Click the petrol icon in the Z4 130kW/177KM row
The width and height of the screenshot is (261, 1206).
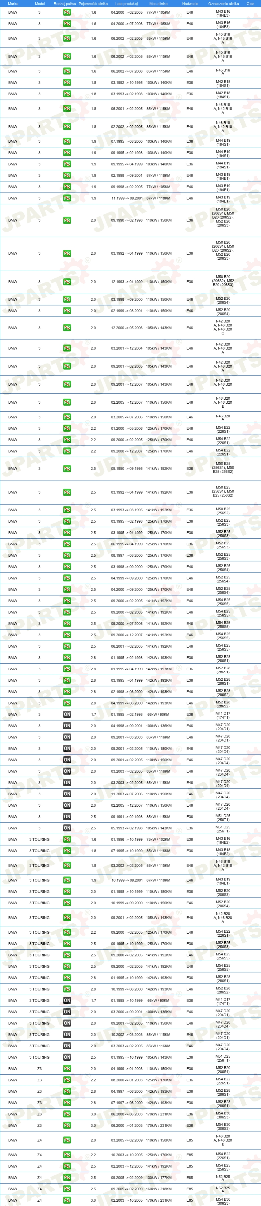(67, 1178)
